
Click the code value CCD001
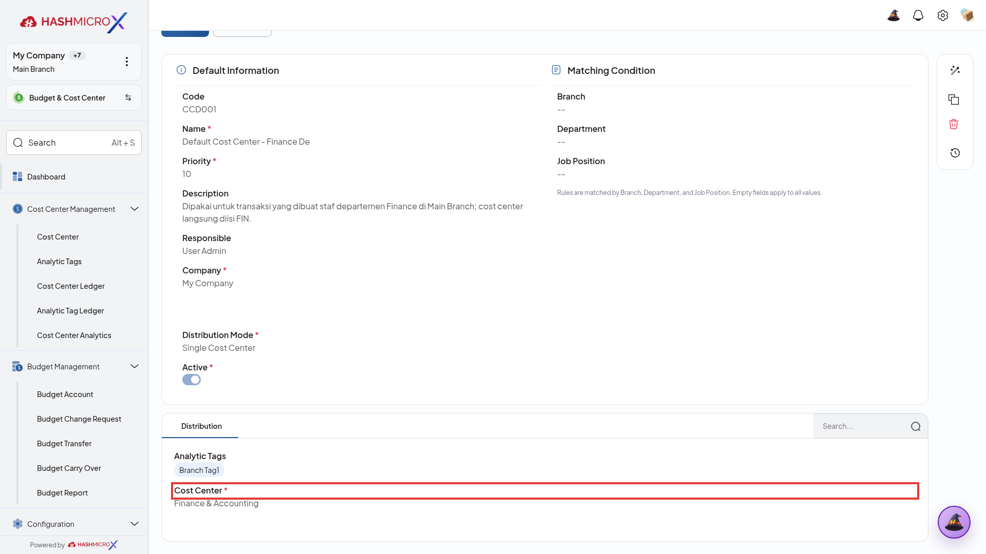199,109
